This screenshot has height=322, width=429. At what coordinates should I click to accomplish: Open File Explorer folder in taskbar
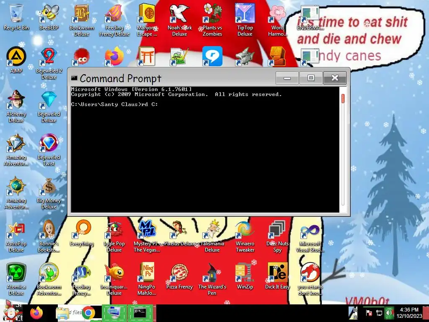(62, 313)
